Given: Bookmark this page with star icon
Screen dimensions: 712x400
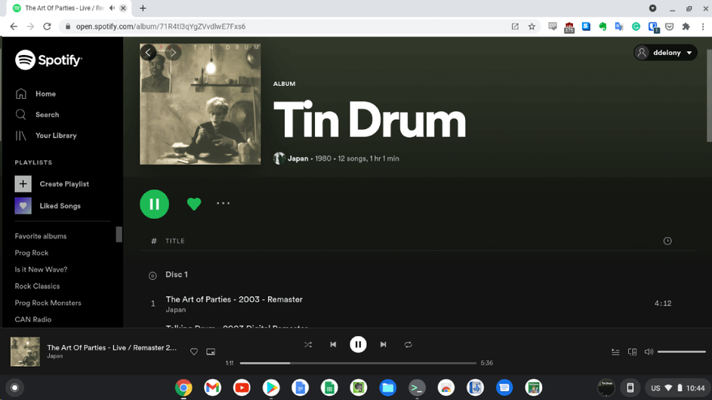Looking at the screenshot, I should point(532,26).
